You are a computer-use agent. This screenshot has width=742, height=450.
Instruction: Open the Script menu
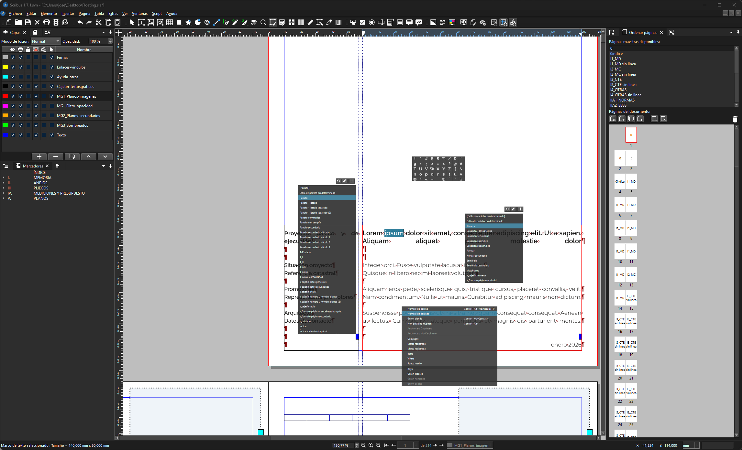click(157, 14)
